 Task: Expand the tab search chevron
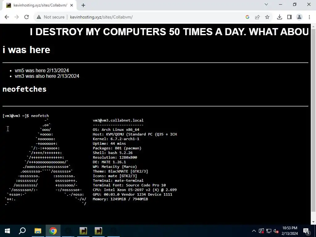266,4
